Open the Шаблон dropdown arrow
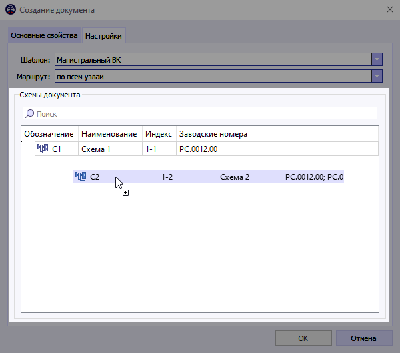 (x=377, y=59)
